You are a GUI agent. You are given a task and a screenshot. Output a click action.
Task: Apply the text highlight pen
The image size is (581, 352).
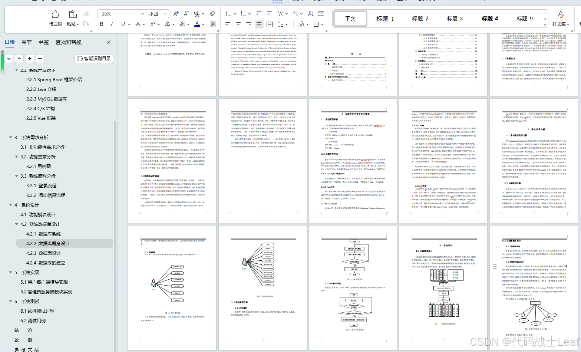182,24
